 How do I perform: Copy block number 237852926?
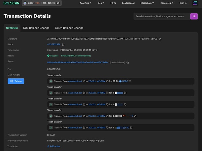click(63, 44)
